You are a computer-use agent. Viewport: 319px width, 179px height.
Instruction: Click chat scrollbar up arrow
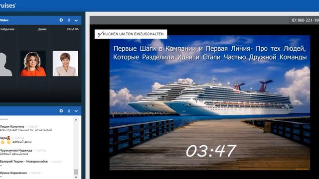point(76,120)
